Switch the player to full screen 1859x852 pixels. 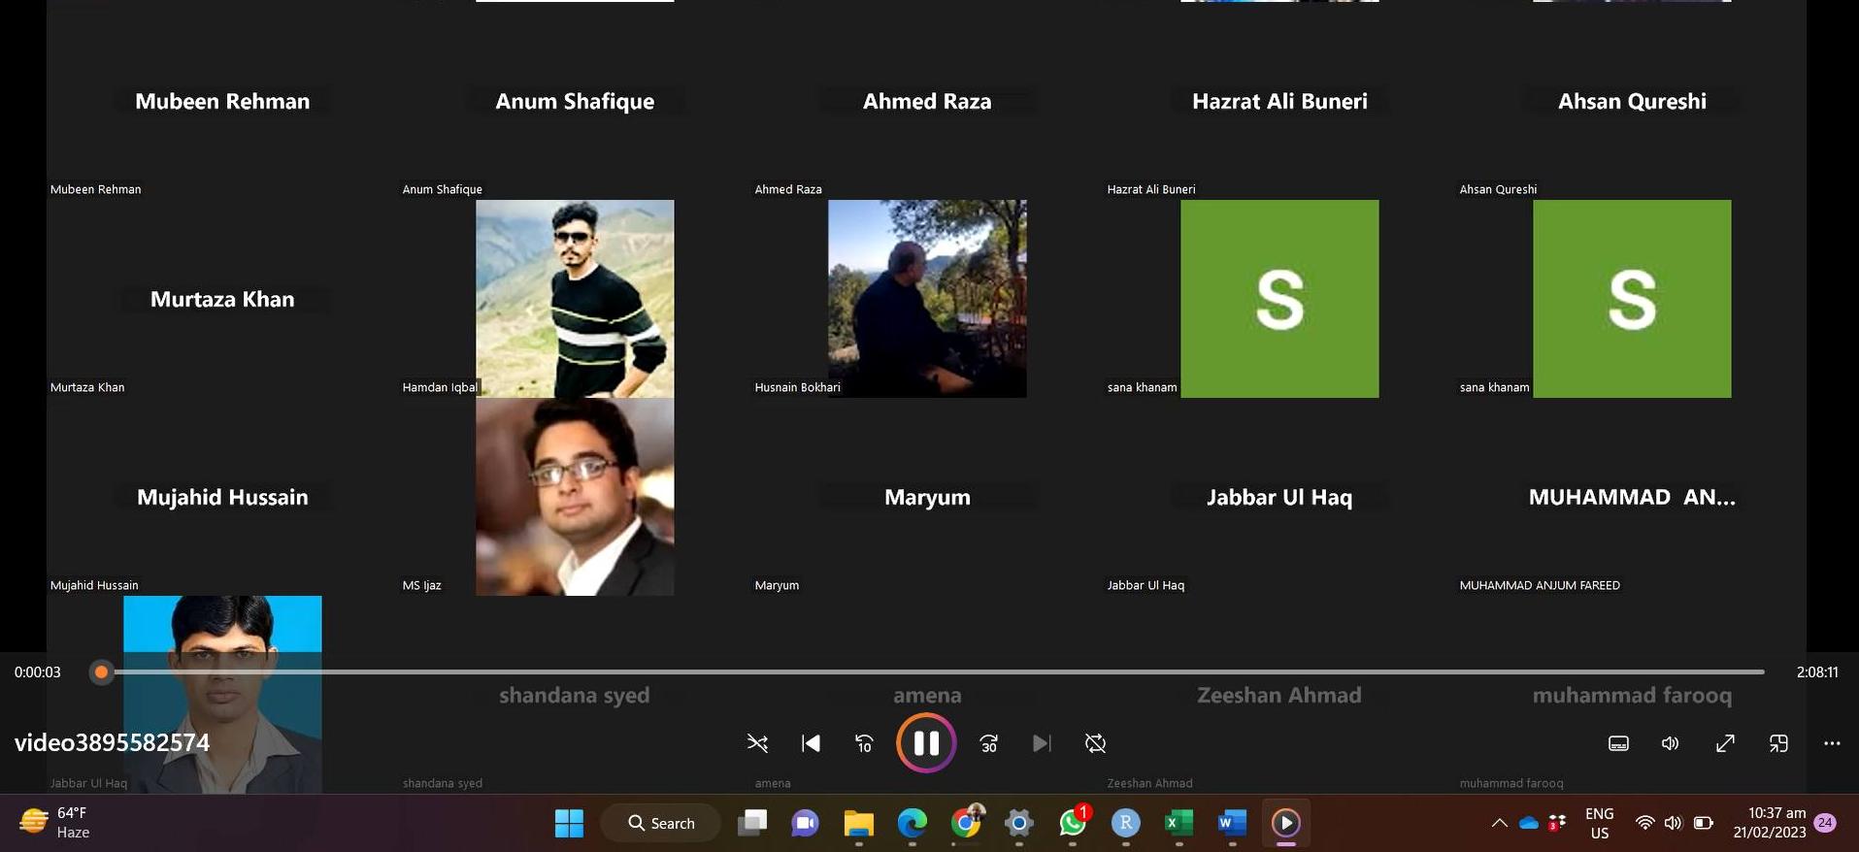coord(1725,743)
